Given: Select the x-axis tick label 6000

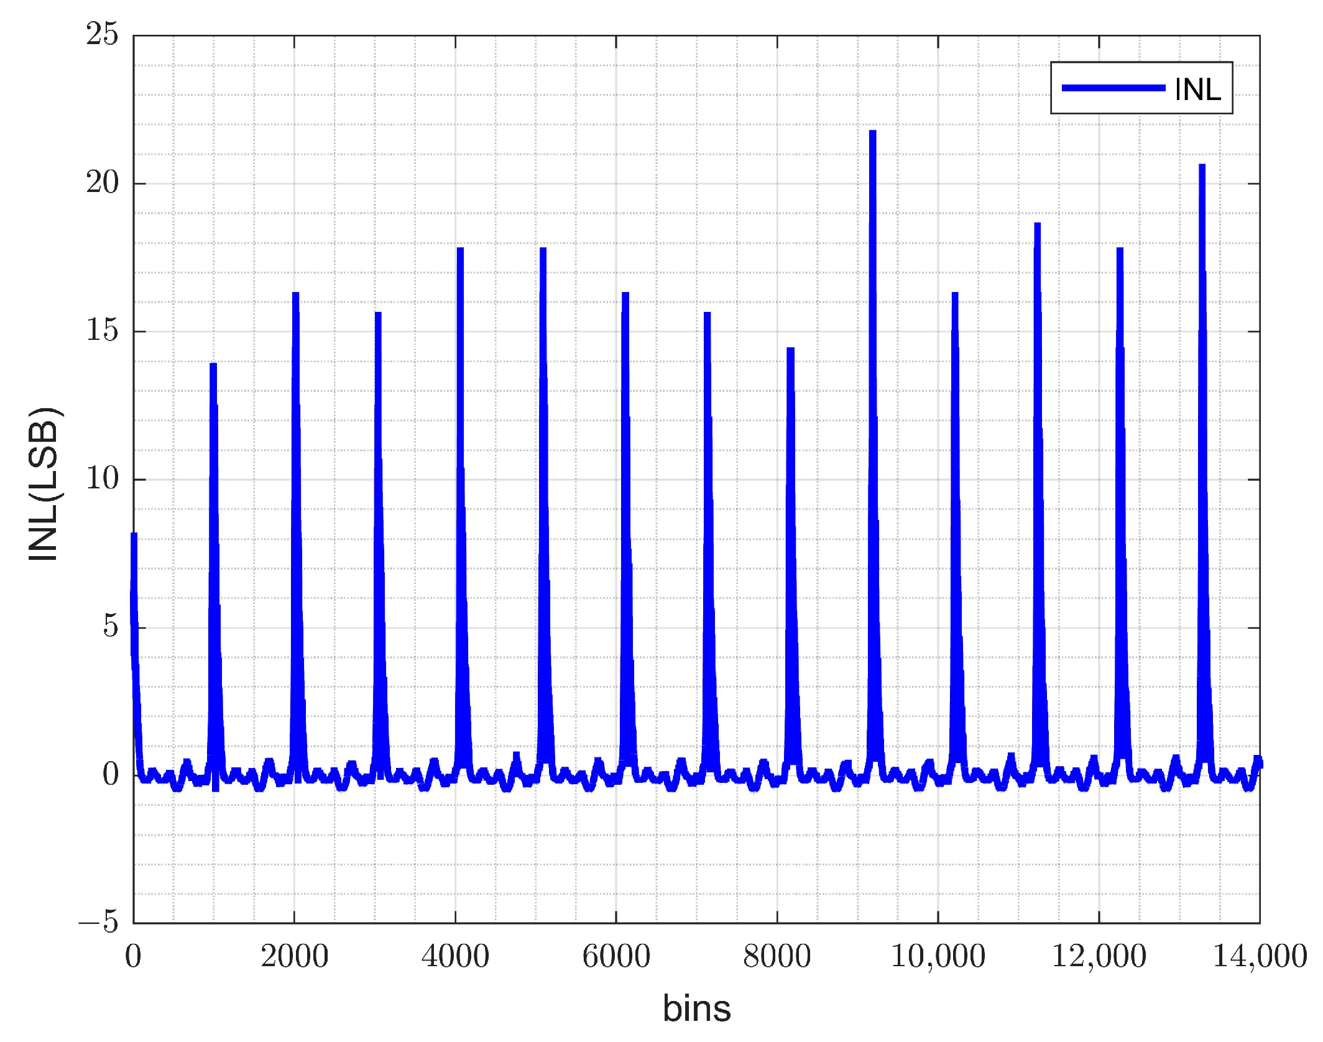Looking at the screenshot, I should [x=616, y=956].
